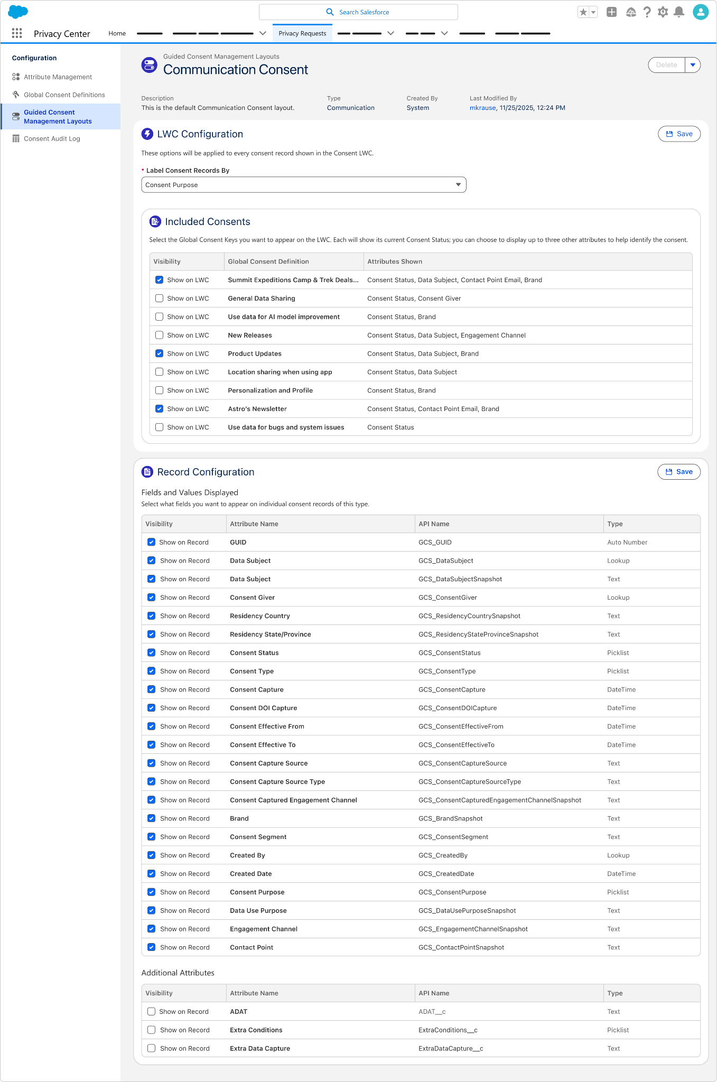This screenshot has width=717, height=1082.
Task: Open the Help question mark icon
Action: [647, 12]
